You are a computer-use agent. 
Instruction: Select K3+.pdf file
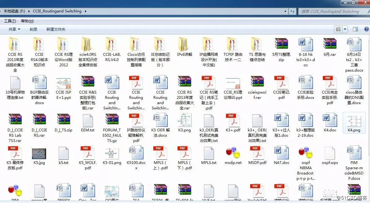(x=233, y=123)
